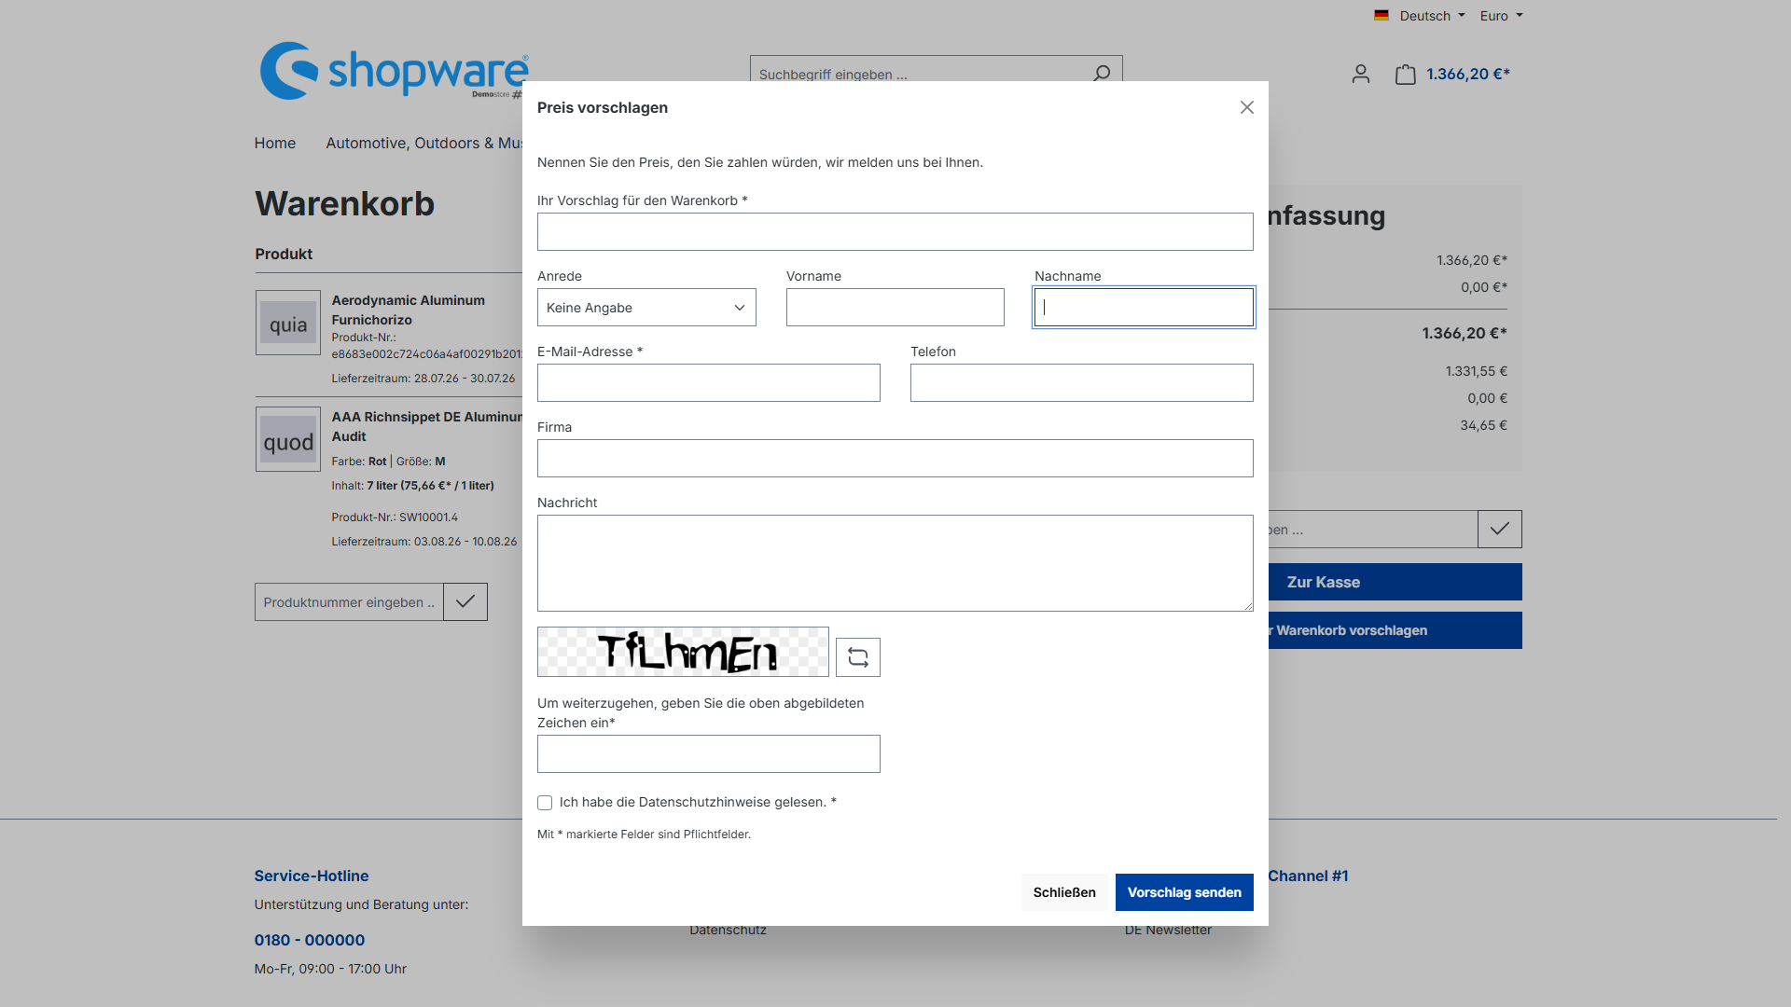Expand the Euro currency selector
This screenshot has width=1791, height=1007.
pyautogui.click(x=1501, y=16)
